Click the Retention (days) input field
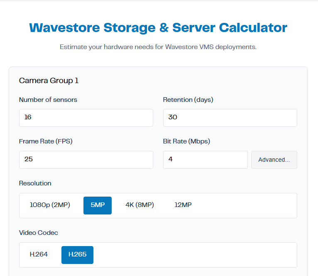318x276 pixels. [x=230, y=118]
